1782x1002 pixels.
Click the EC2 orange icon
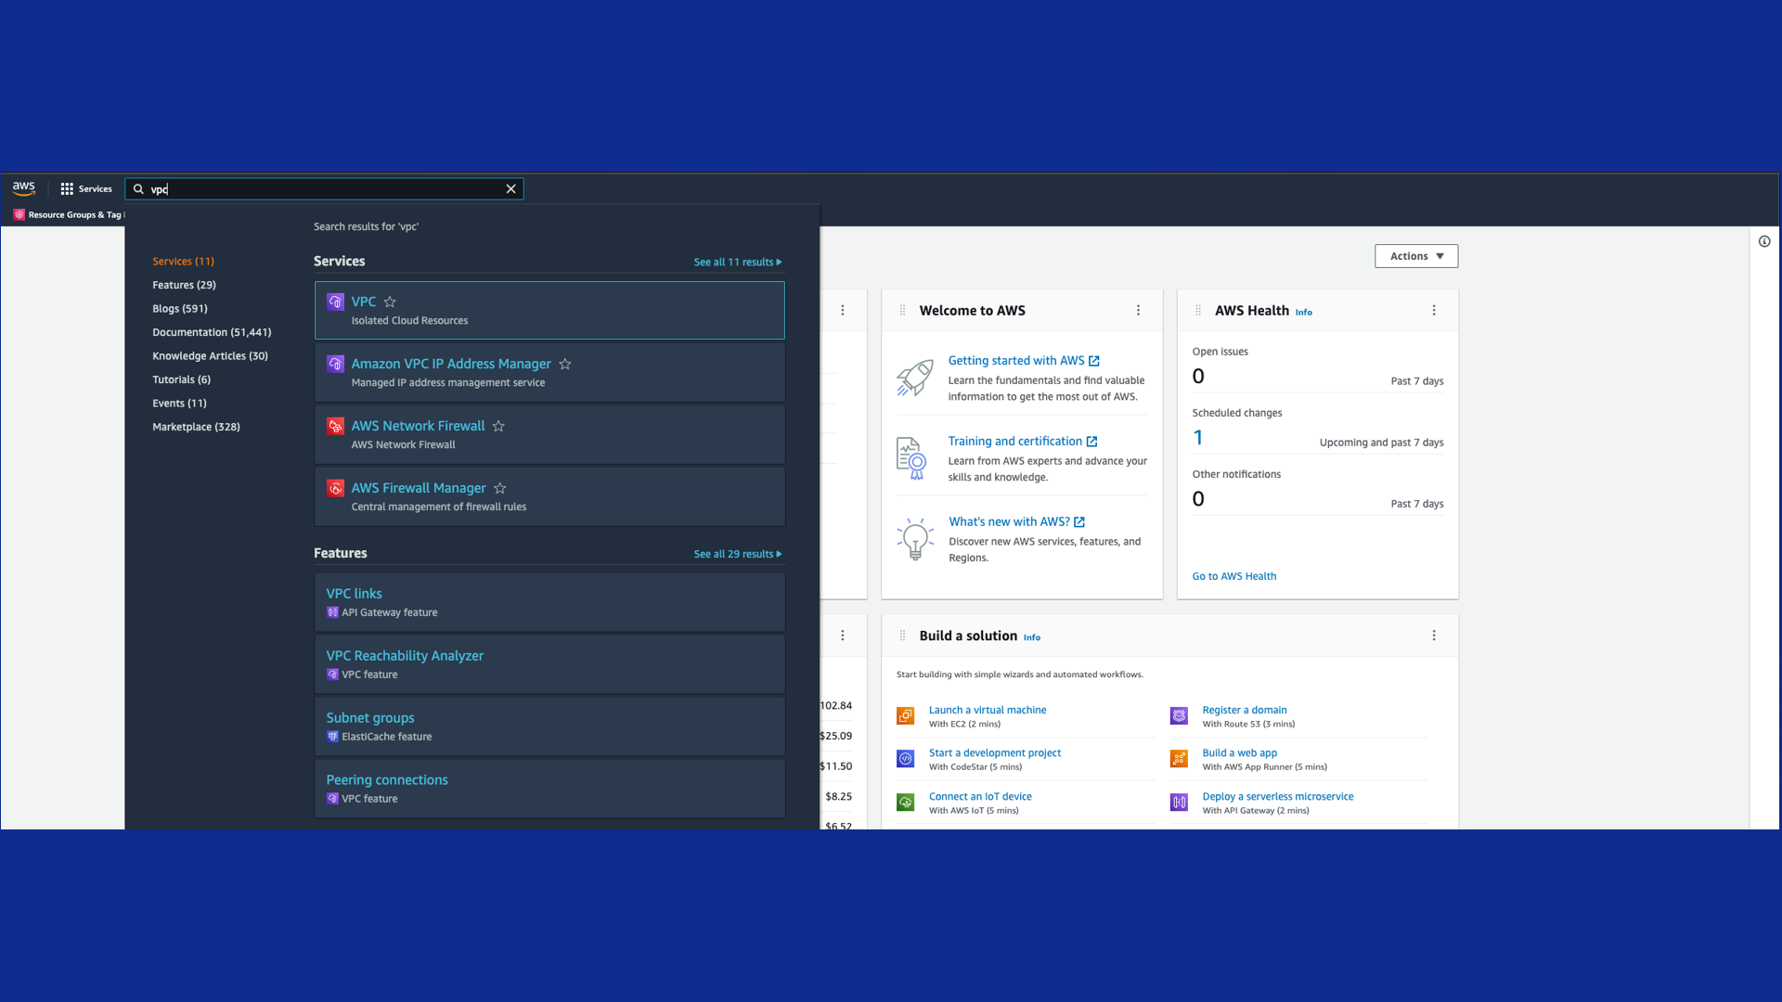click(906, 715)
